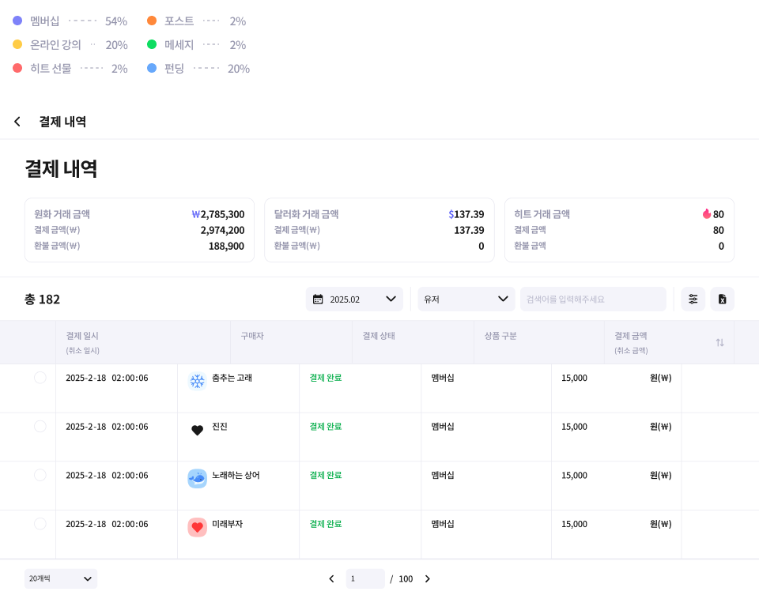Select the 춤추는 고래 row checkbox
This screenshot has width=759, height=599.
[40, 378]
